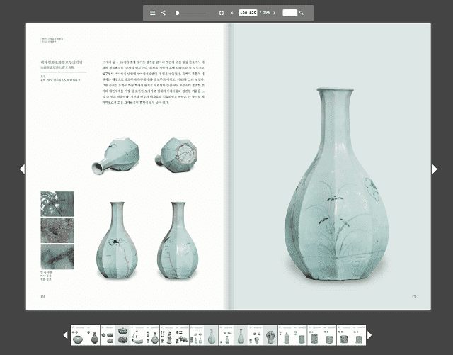Click the page number field 128-129
Image resolution: width=453 pixels, height=355 pixels.
(x=248, y=13)
